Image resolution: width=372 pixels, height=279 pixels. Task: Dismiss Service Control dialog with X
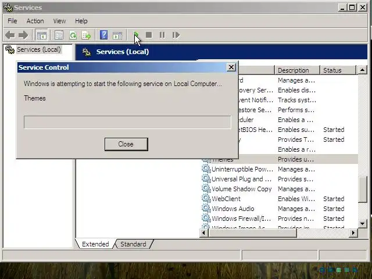231,67
